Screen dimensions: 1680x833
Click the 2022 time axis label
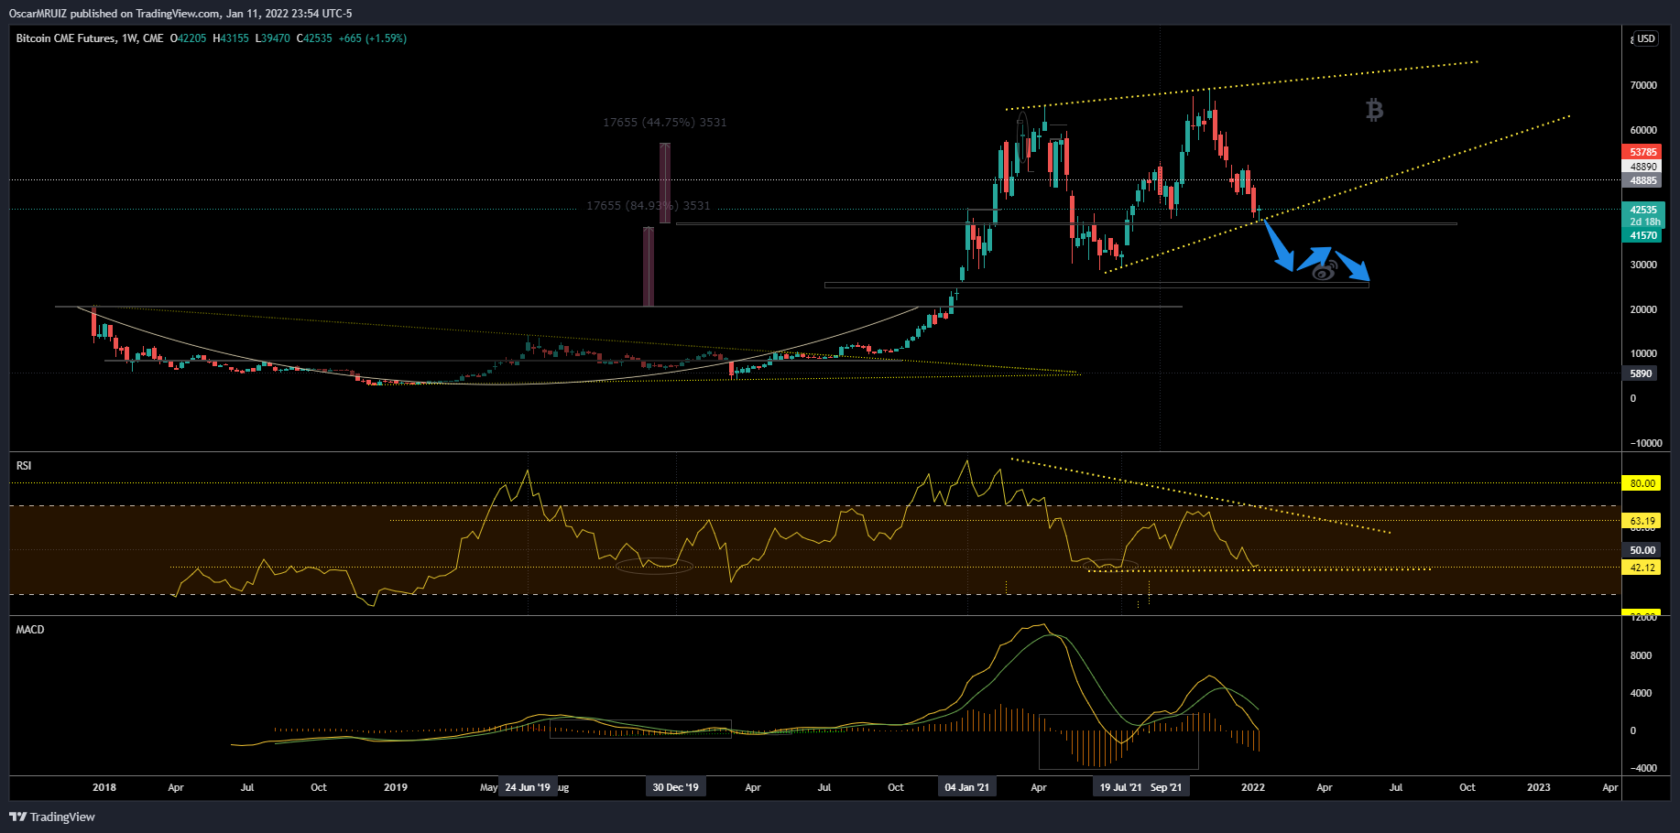1253,787
